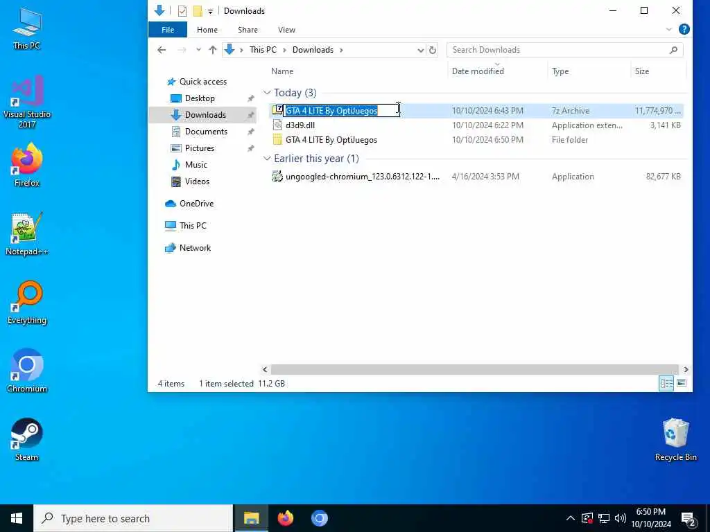Go up one folder level
This screenshot has height=532, width=710.
(212, 50)
